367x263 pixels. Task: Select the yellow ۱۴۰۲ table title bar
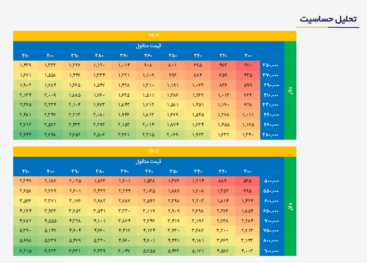[x=154, y=36]
